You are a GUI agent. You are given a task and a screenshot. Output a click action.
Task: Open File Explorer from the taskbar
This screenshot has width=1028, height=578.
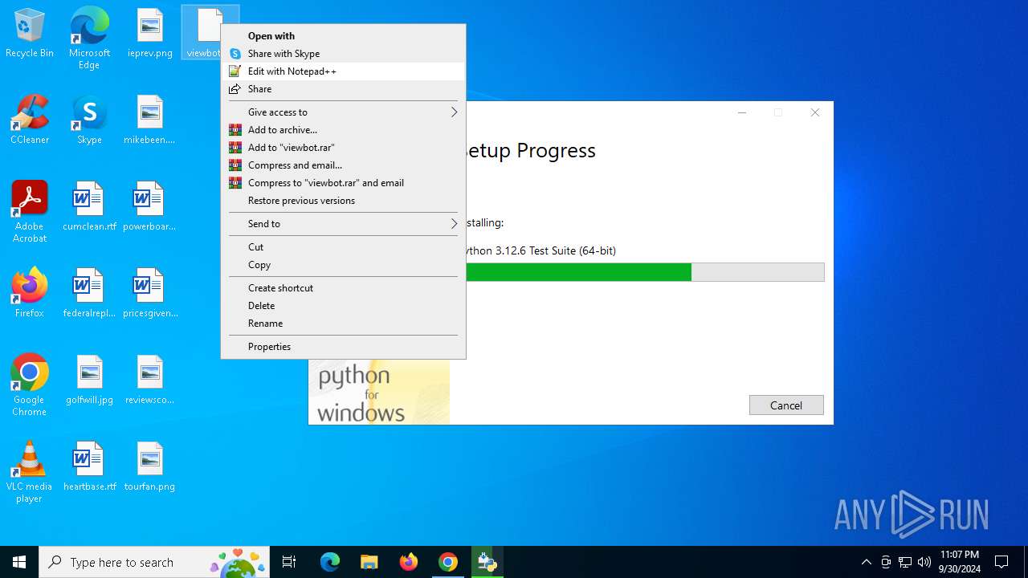369,562
